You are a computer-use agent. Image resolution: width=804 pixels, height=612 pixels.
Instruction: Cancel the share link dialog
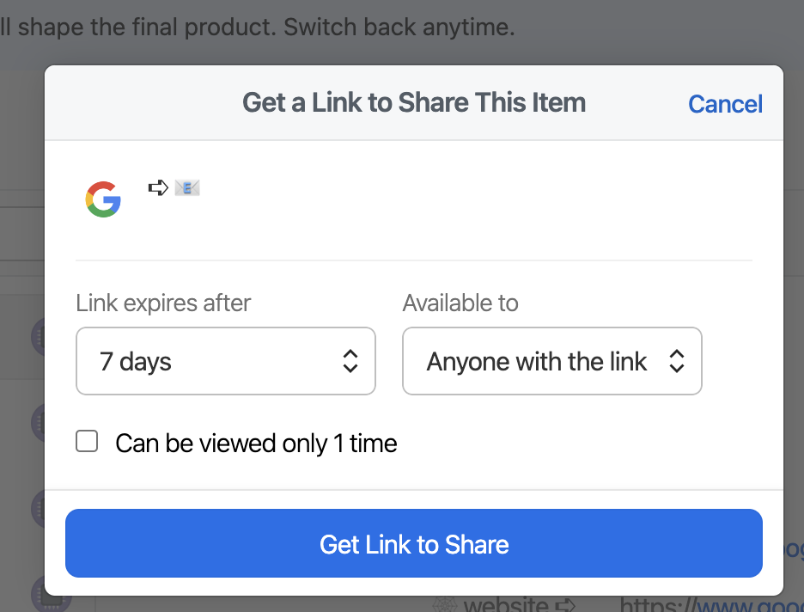point(725,104)
